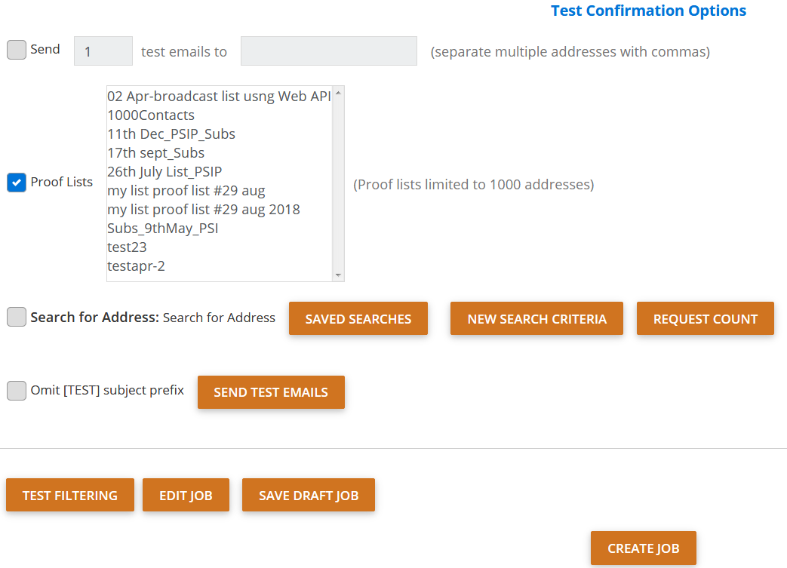Enable Omit [TEST] subject prefix checkbox
This screenshot has width=787, height=568.
17,391
